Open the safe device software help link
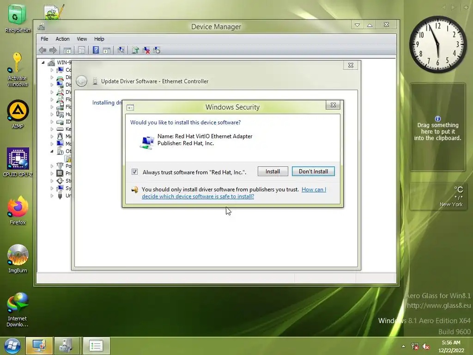The width and height of the screenshot is (473, 355). 234,193
